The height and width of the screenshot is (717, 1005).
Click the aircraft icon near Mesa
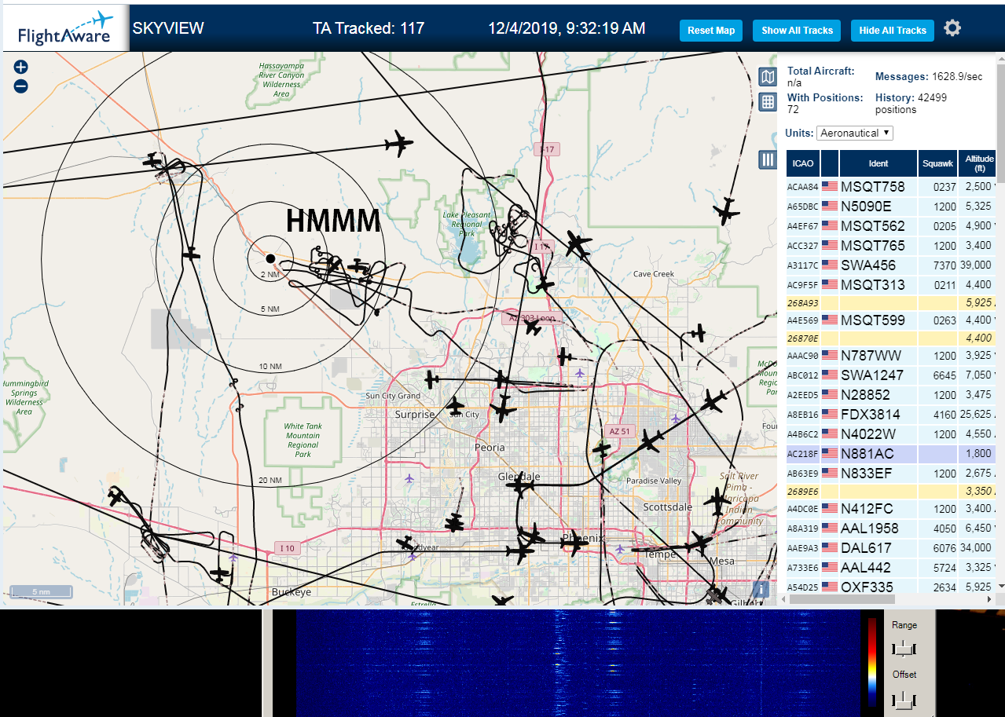(699, 542)
